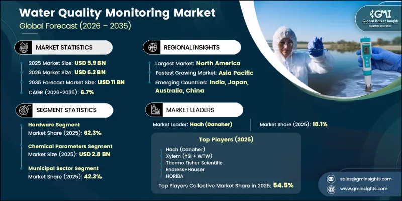Click the 42.3% municipal market share
402x201 pixels.
93,177
